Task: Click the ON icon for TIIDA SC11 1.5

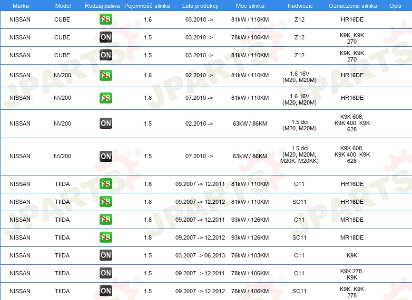Action: pyautogui.click(x=105, y=291)
